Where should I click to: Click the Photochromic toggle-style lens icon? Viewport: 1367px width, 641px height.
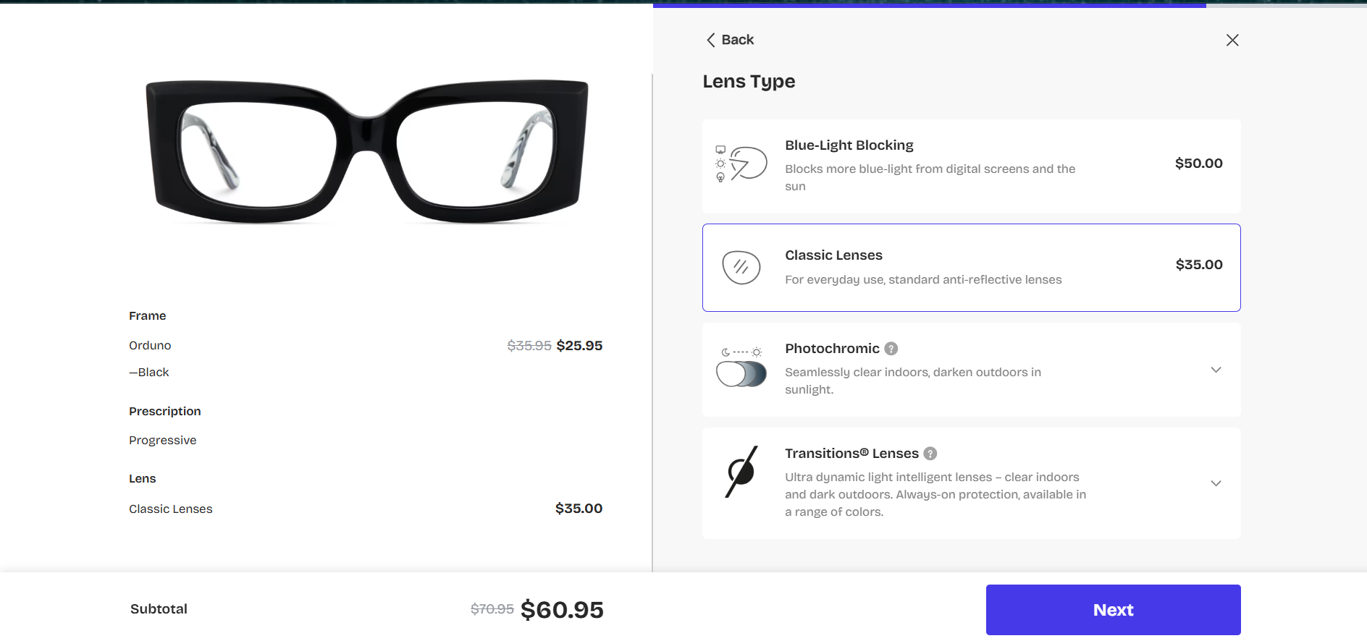741,369
